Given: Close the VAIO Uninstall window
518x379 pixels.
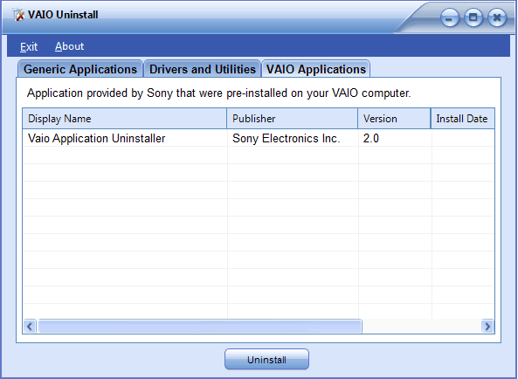Looking at the screenshot, I should (497, 17).
